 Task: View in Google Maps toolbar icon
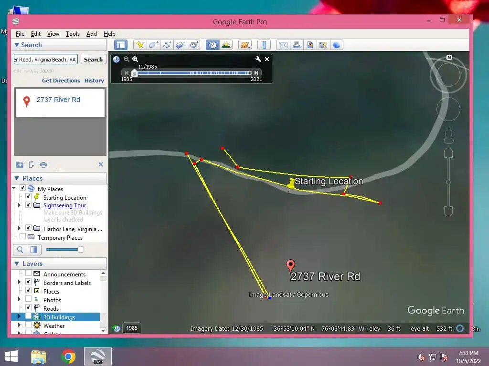pos(323,45)
